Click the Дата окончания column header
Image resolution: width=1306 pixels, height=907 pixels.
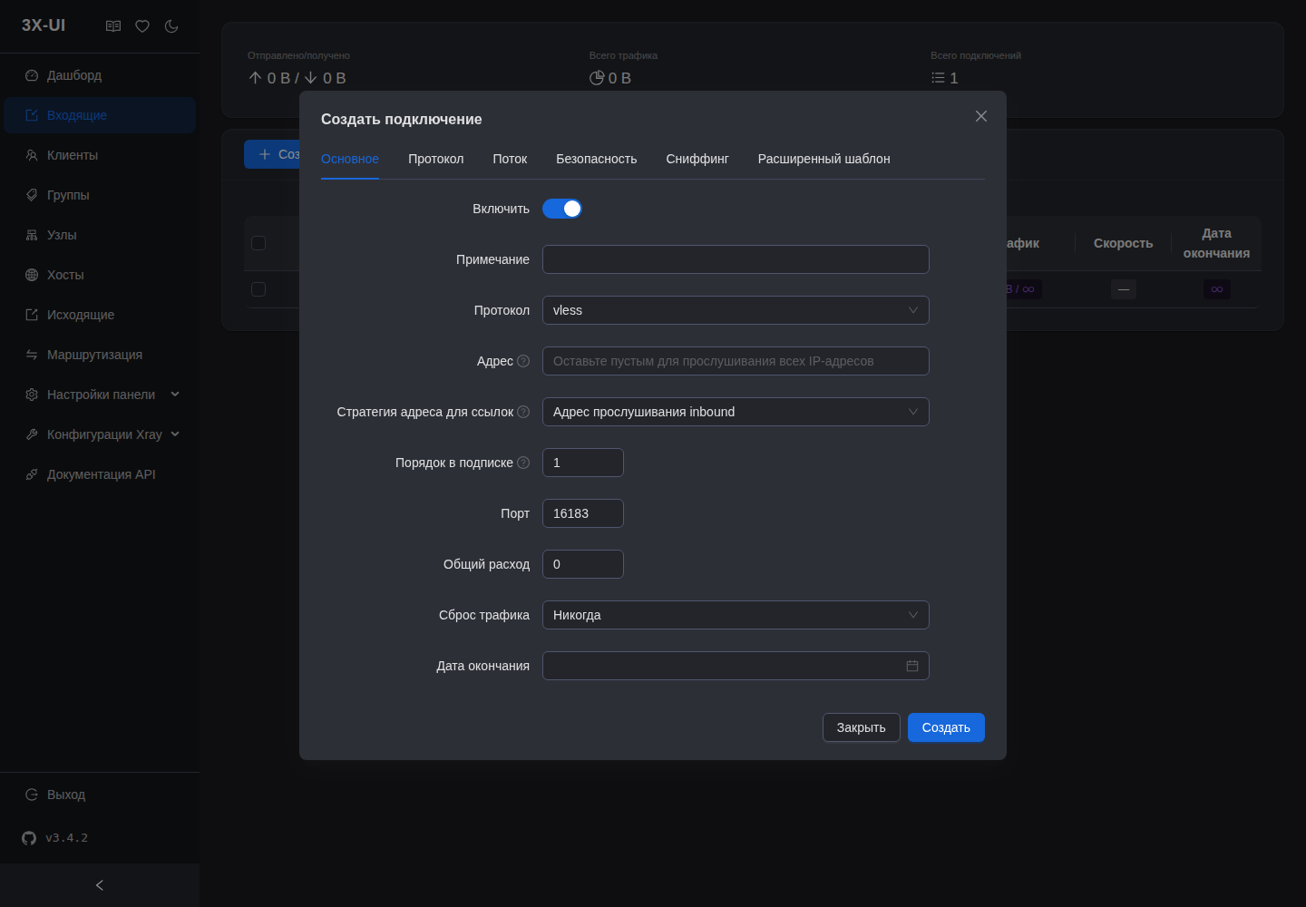(1217, 243)
